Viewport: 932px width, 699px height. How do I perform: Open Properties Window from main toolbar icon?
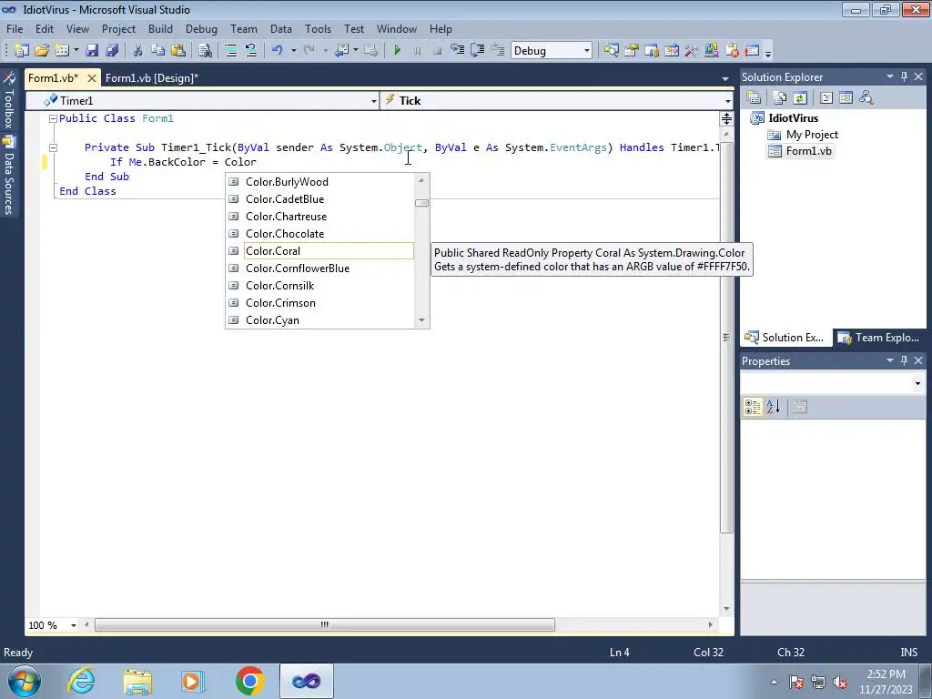[632, 51]
